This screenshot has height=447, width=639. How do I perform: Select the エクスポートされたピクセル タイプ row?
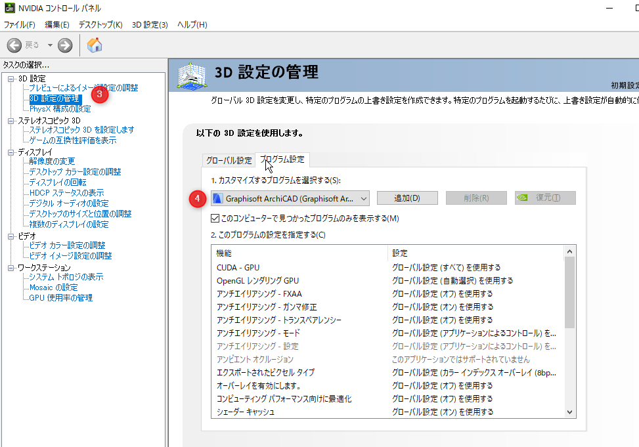pos(388,372)
